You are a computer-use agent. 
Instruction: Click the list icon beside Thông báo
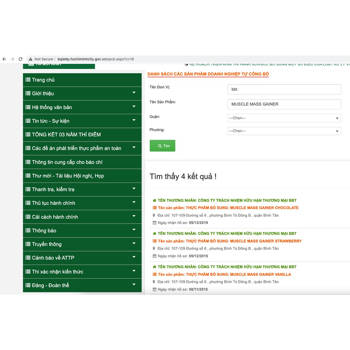pyautogui.click(x=28, y=230)
